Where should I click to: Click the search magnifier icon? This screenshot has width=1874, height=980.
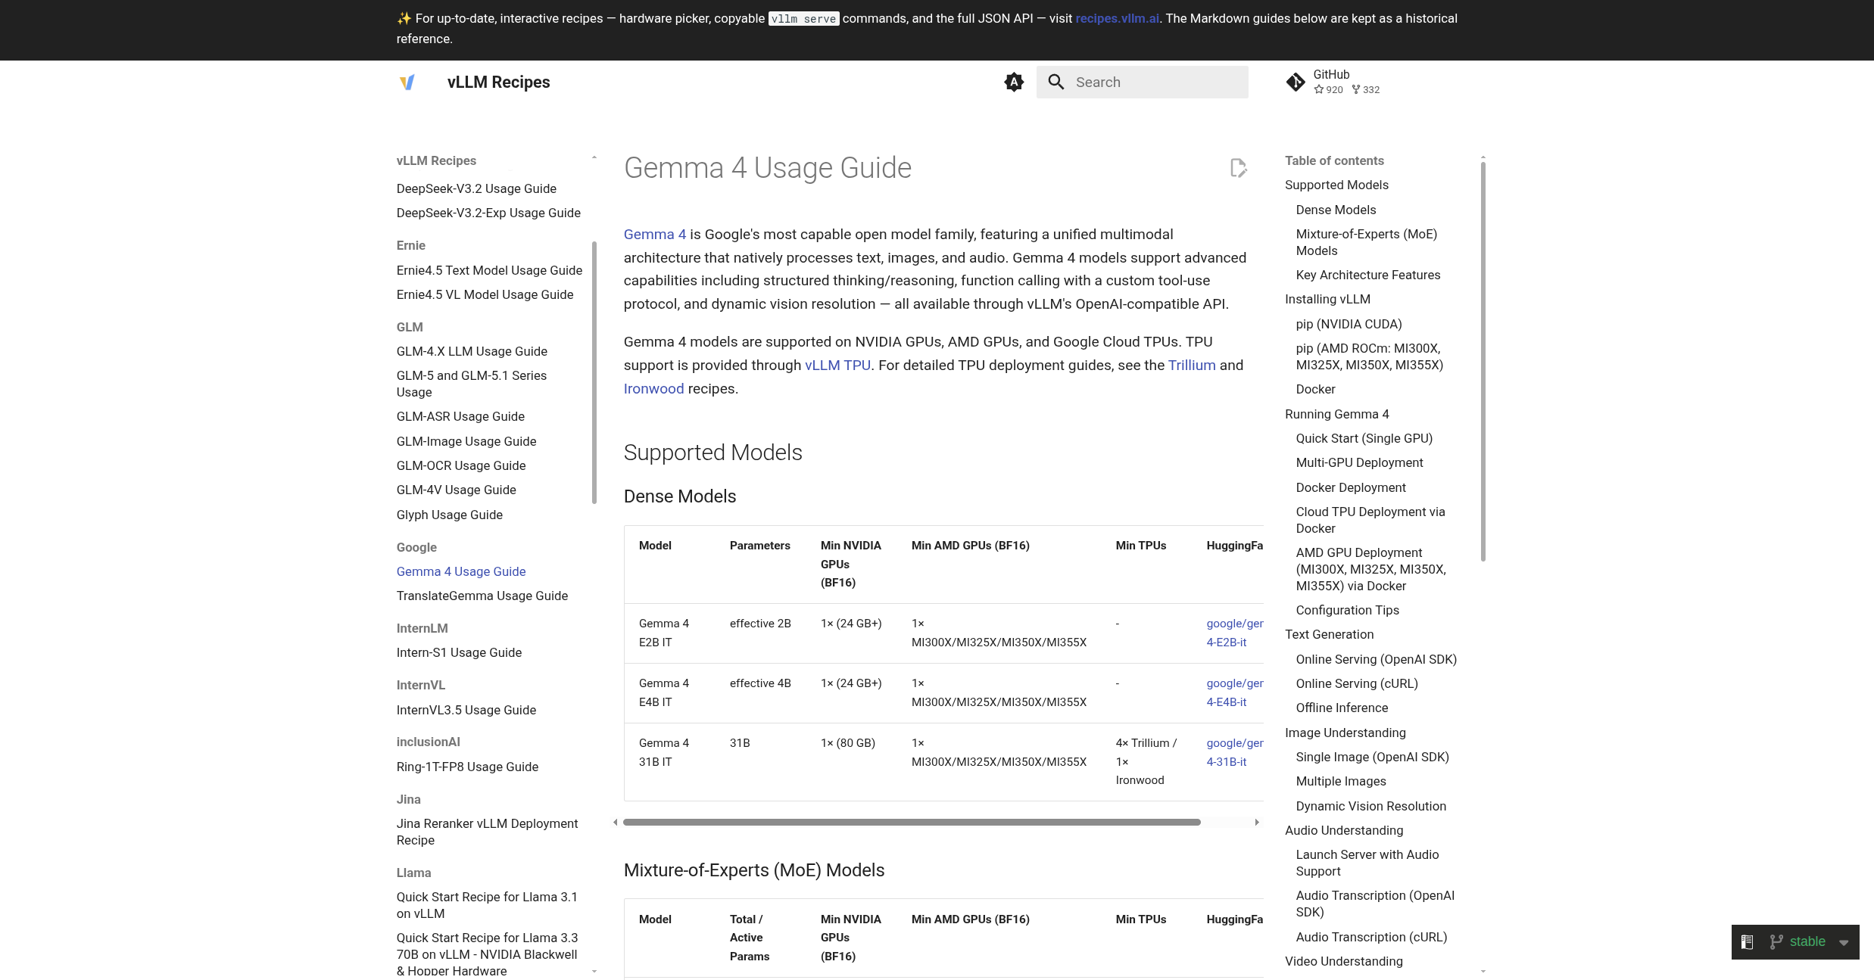pos(1056,82)
